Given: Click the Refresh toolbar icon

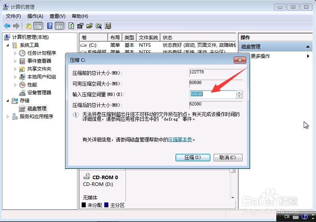Looking at the screenshot, I should tap(71, 26).
